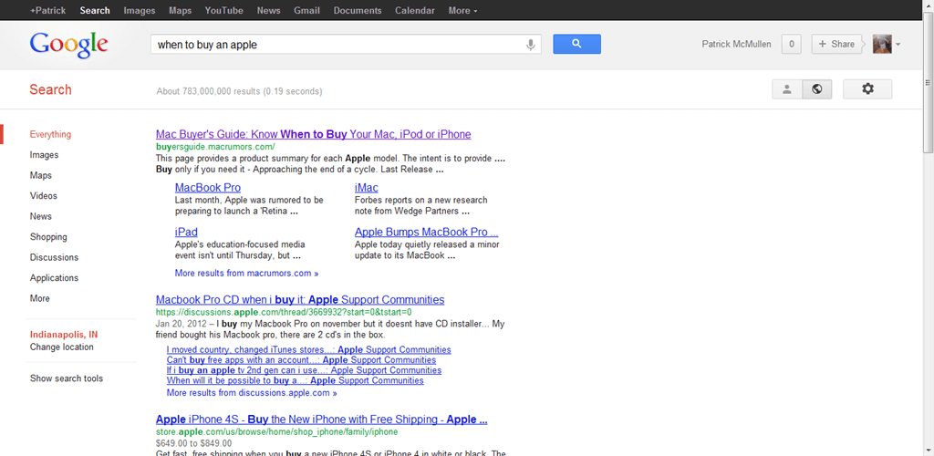934x456 pixels.
Task: Click the + Share button
Action: click(x=837, y=44)
